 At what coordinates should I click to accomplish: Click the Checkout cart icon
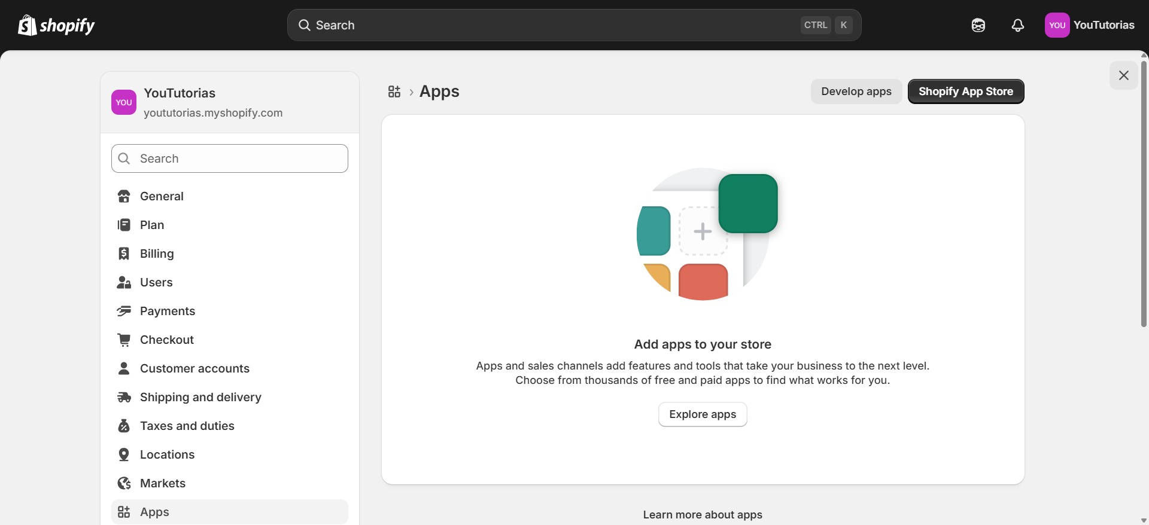tap(124, 340)
